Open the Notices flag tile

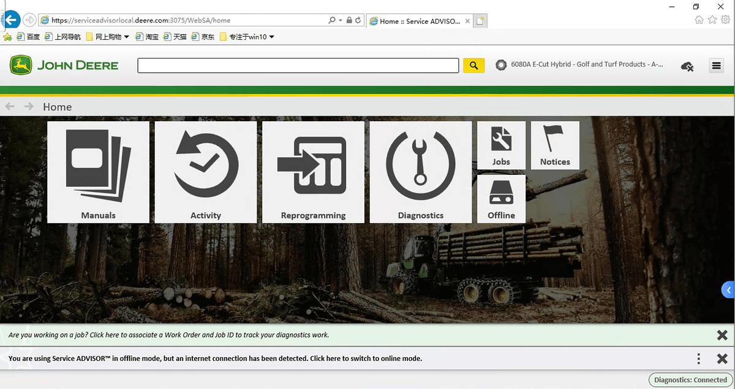(x=555, y=145)
